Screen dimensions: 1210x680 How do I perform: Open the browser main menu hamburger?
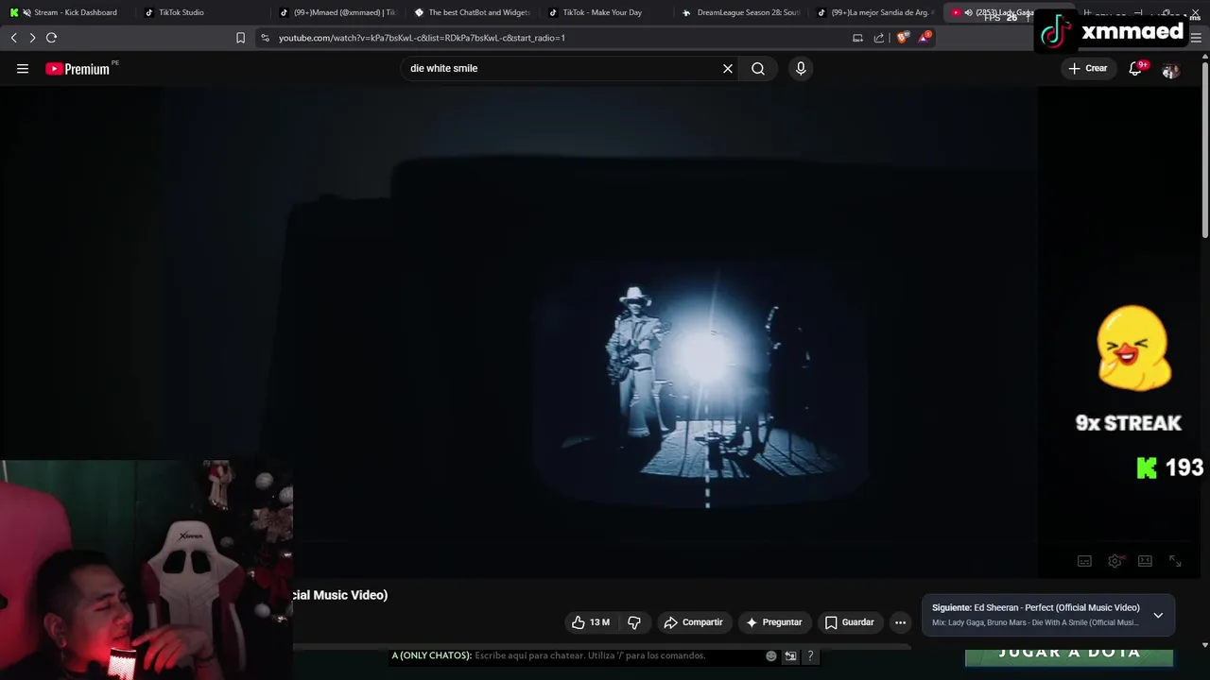coord(1196,38)
